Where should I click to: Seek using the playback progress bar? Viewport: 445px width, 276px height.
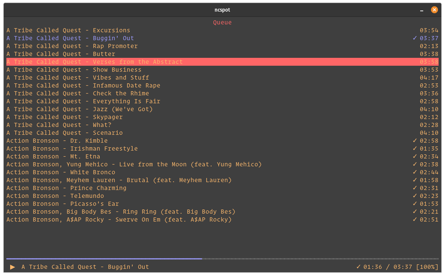(222, 259)
